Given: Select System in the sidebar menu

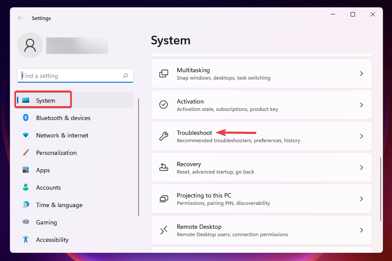Looking at the screenshot, I should point(46,100).
